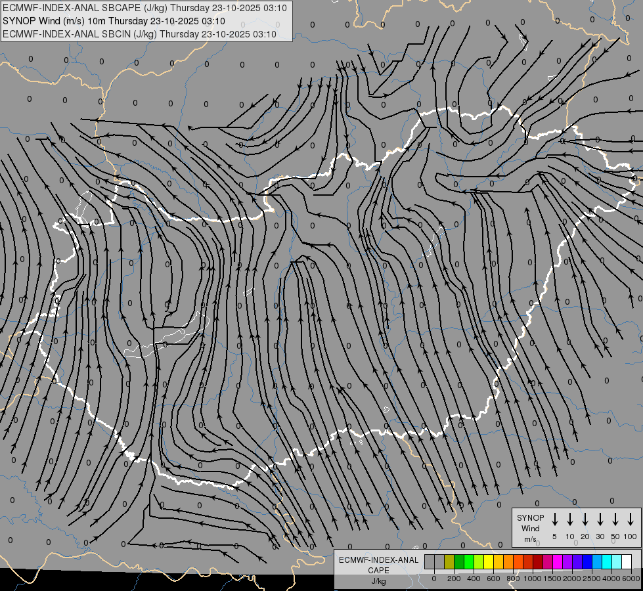This screenshot has width=643, height=591.
Task: Select the white CAPE legend swatch
Action: click(627, 561)
